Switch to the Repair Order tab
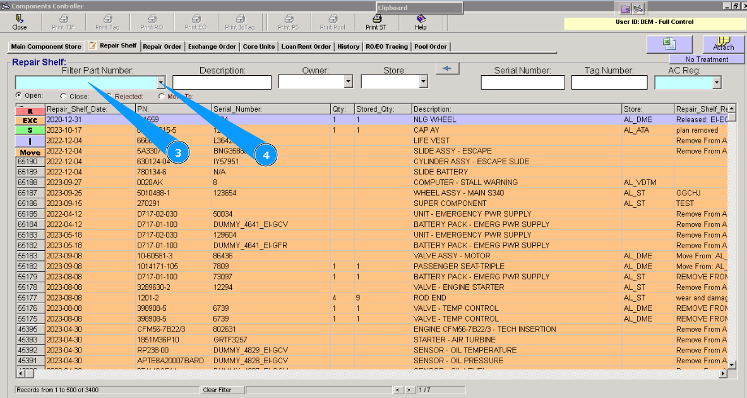 coord(162,47)
